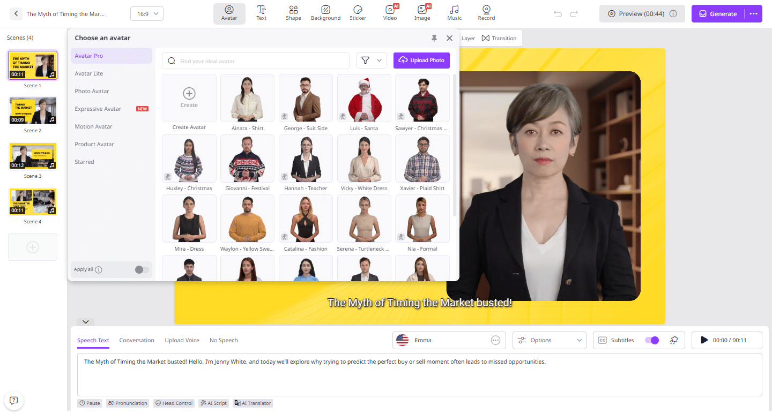Select the Photo Avatar category
Viewport: 772px width, 414px height.
pyautogui.click(x=92, y=91)
